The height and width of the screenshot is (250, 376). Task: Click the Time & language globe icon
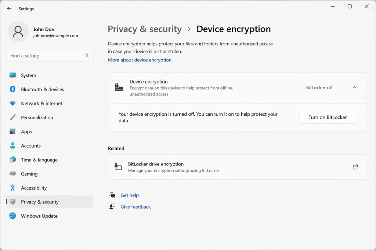click(x=12, y=160)
